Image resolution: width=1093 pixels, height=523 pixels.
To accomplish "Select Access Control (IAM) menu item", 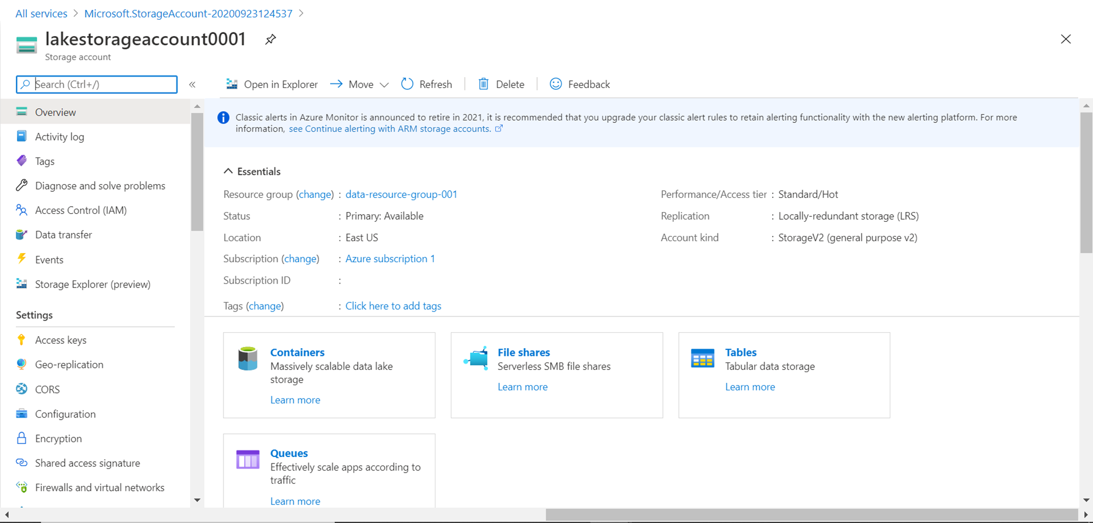I will click(81, 210).
